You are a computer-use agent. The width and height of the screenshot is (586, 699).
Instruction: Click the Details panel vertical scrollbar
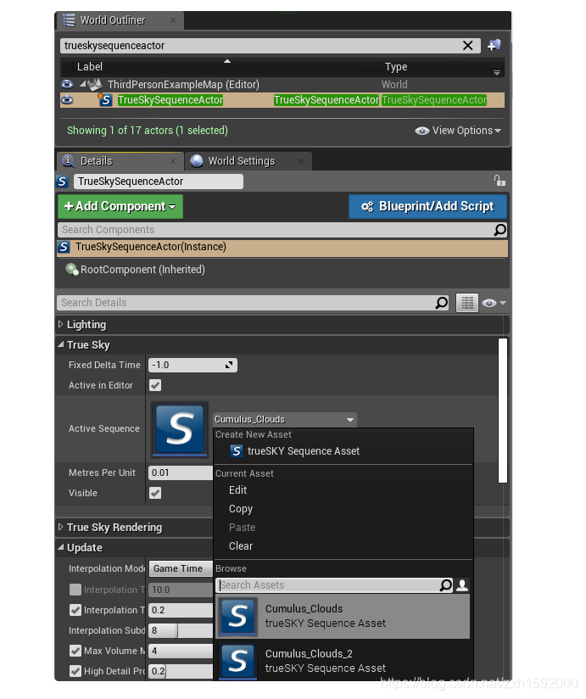pos(503,410)
